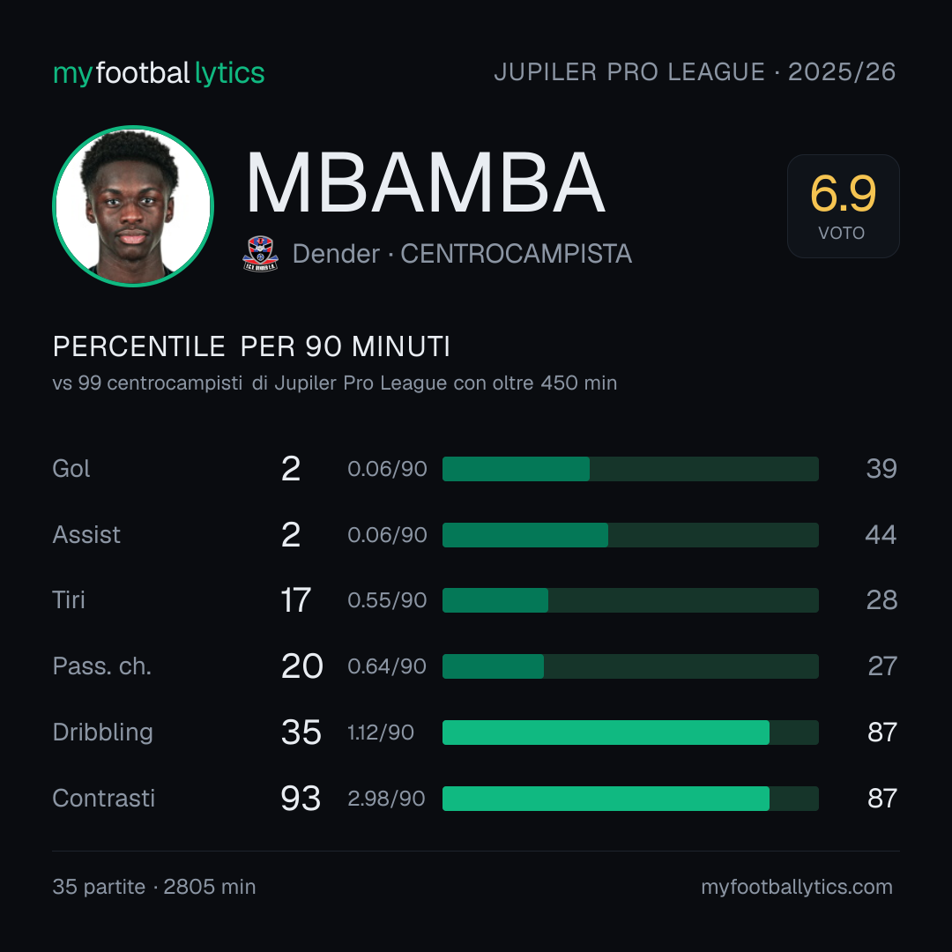Click the Gol percentile value 39
This screenshot has width=952, height=952.
coord(881,469)
